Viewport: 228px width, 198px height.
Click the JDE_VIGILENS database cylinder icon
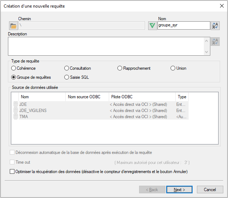coord(16,111)
